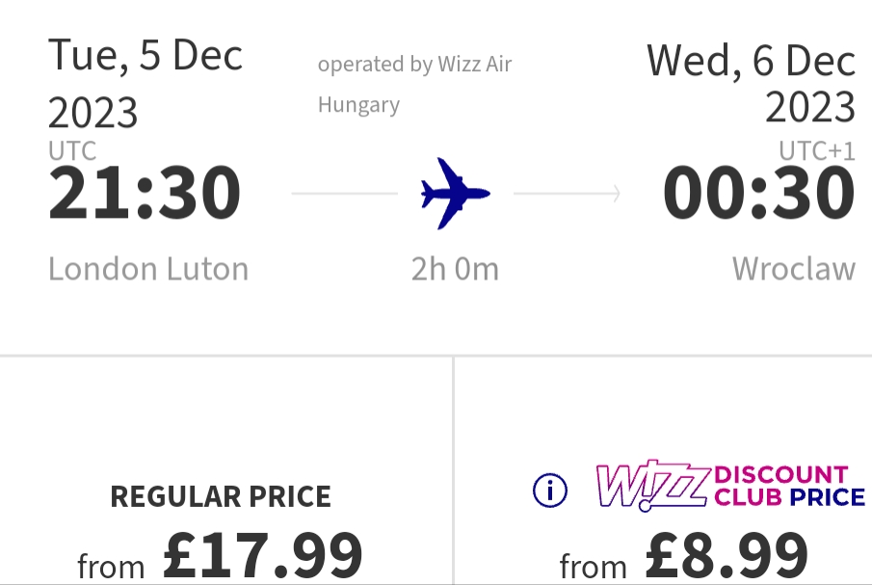Image resolution: width=872 pixels, height=585 pixels.
Task: Click the REGULAR PRICE heading
Action: pos(221,496)
